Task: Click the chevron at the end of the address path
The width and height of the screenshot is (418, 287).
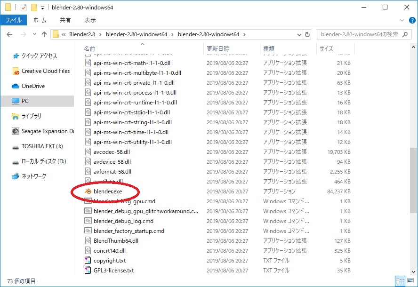Action: coord(244,34)
